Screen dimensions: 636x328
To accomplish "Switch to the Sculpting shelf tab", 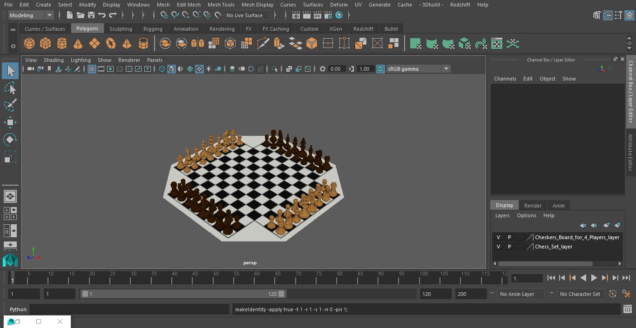I will tap(121, 29).
